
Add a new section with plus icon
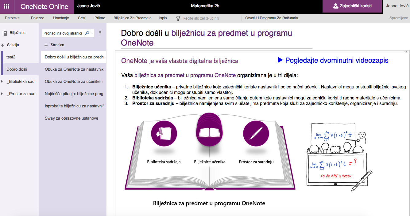click(x=3, y=45)
